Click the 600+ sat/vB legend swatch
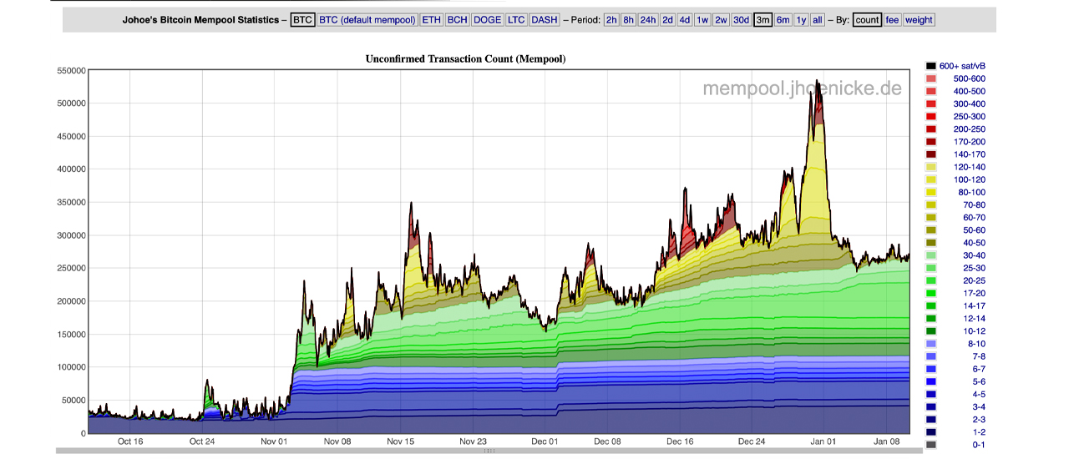 [x=931, y=66]
